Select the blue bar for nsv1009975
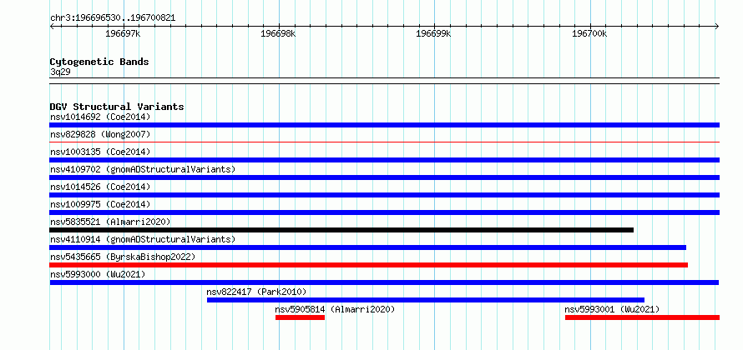Viewport: 743px width, 350px height. (384, 212)
